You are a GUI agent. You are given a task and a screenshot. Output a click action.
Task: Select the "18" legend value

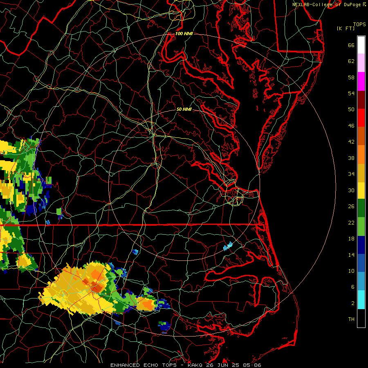(351, 239)
